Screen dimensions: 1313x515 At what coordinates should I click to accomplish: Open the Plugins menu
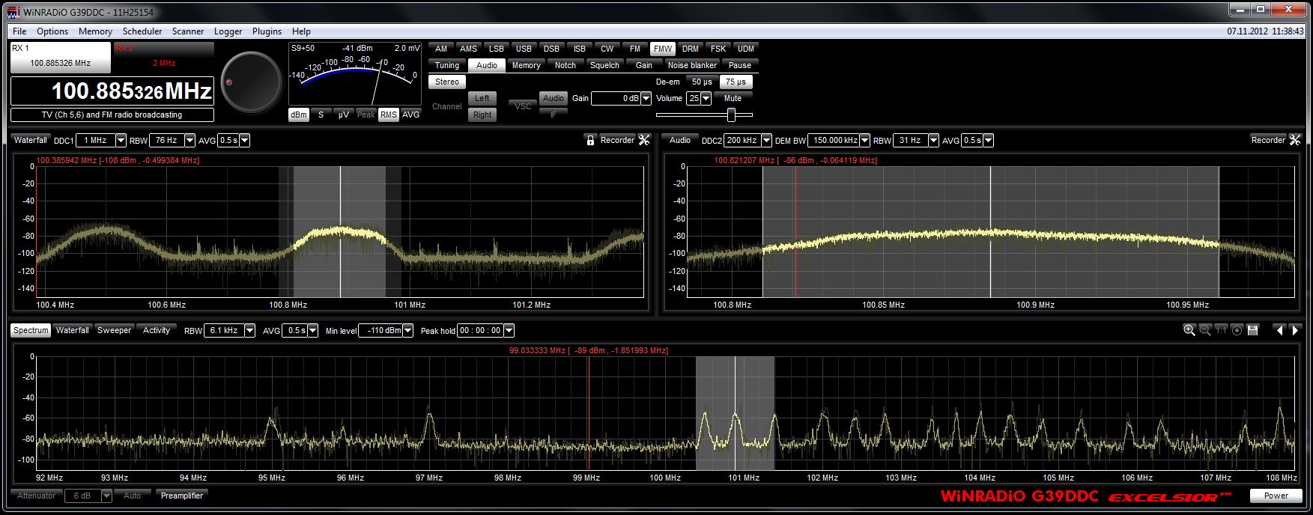(x=267, y=31)
